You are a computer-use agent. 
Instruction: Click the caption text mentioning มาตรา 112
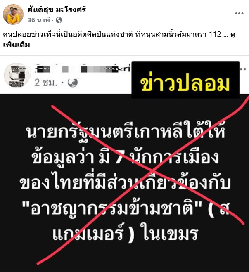point(112,34)
